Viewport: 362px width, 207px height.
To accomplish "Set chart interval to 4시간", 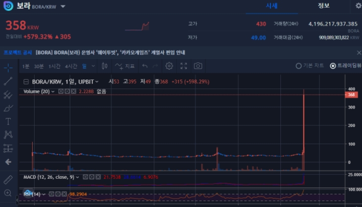I will point(71,66).
